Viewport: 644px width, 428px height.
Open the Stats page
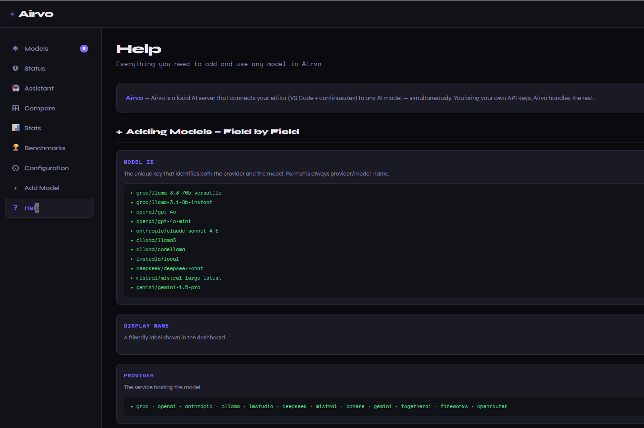[50, 128]
